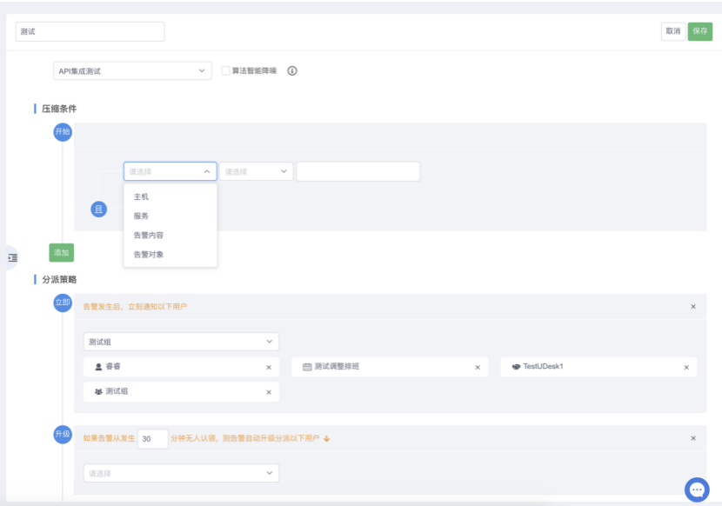The width and height of the screenshot is (722, 506).
Task: Remove TestUDesk1 with its X icon
Action: pyautogui.click(x=686, y=368)
